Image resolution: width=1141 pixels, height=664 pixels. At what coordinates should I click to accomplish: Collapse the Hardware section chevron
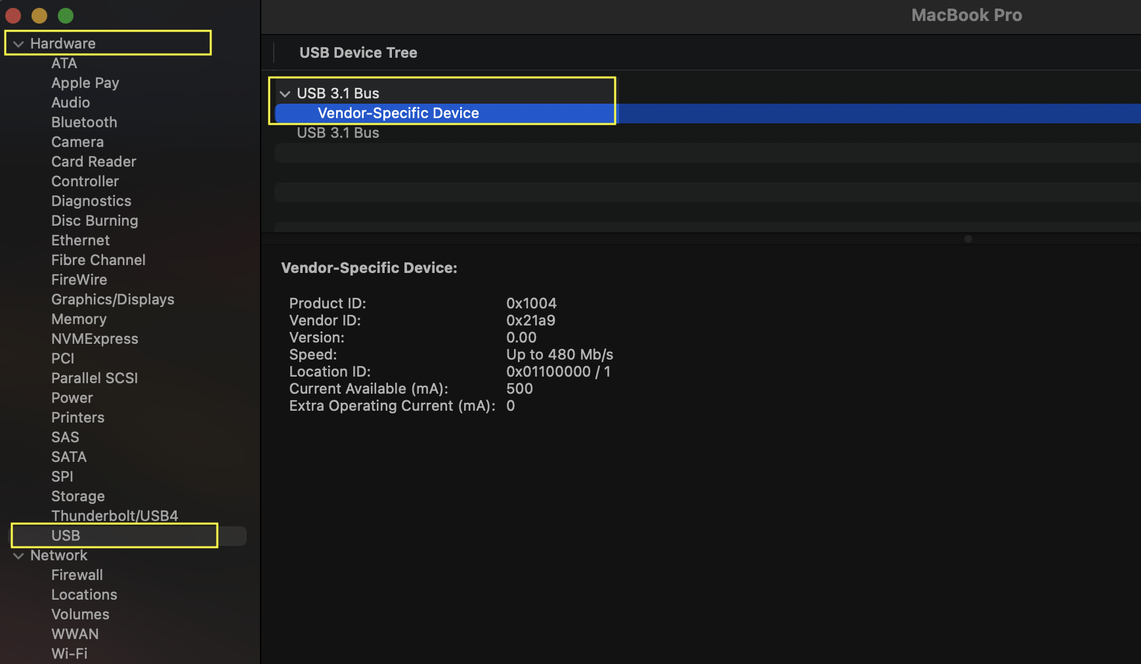[18, 44]
